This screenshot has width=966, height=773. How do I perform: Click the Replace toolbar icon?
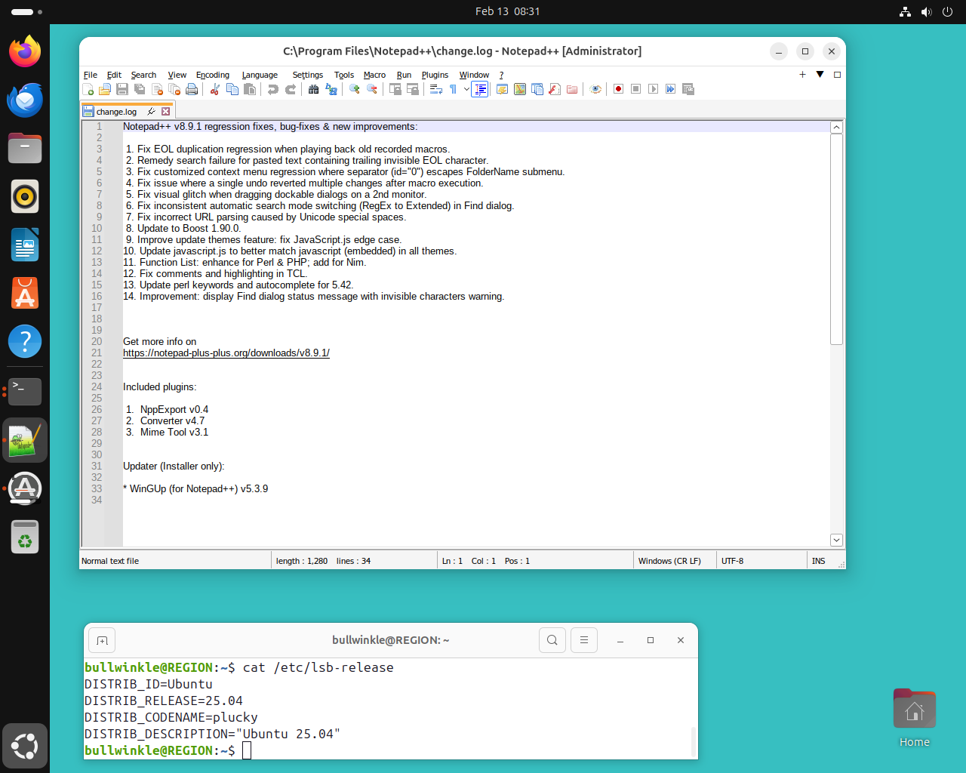point(331,89)
